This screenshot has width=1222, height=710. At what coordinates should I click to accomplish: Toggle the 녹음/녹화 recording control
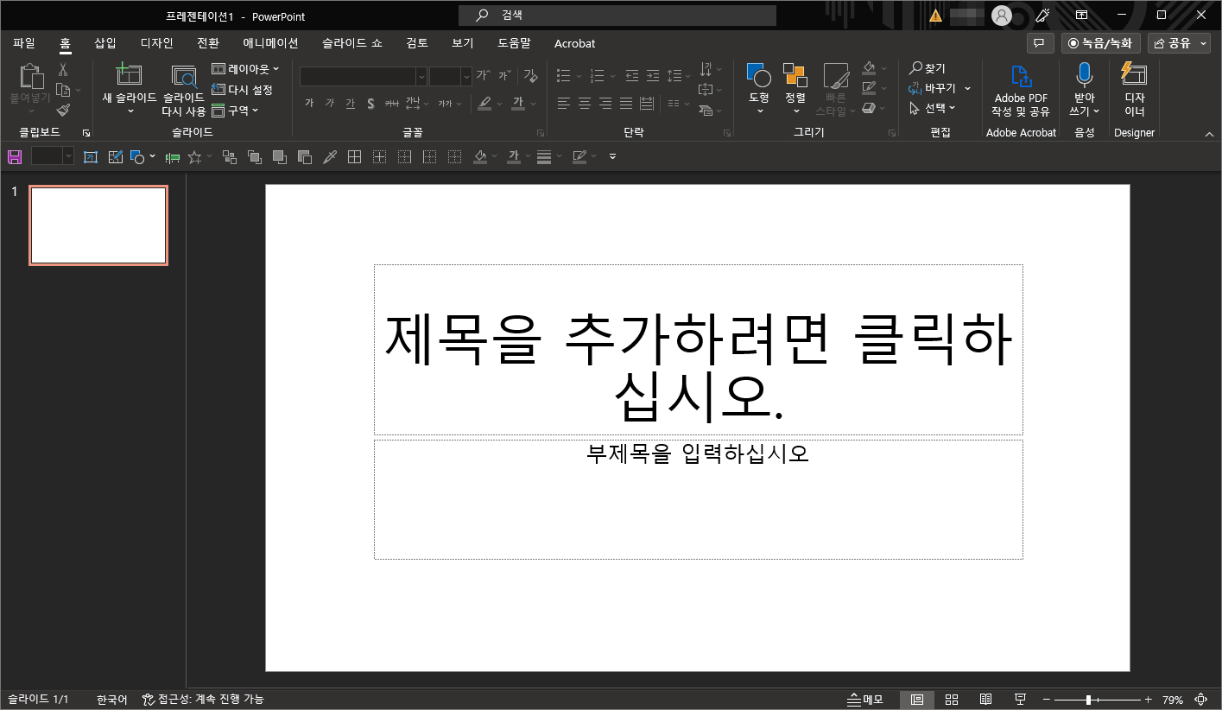[x=1100, y=42]
